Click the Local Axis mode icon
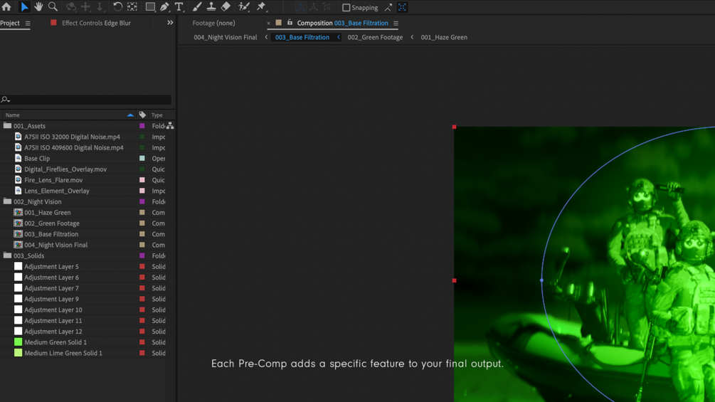Screen dimensions: 715x402 300,7
